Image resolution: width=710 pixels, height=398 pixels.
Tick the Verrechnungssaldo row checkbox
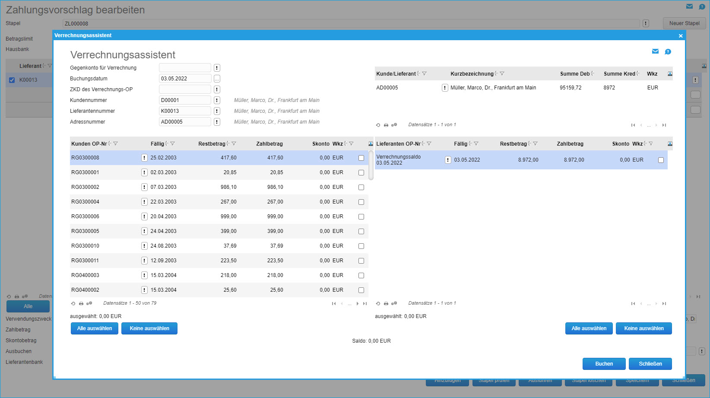point(661,160)
